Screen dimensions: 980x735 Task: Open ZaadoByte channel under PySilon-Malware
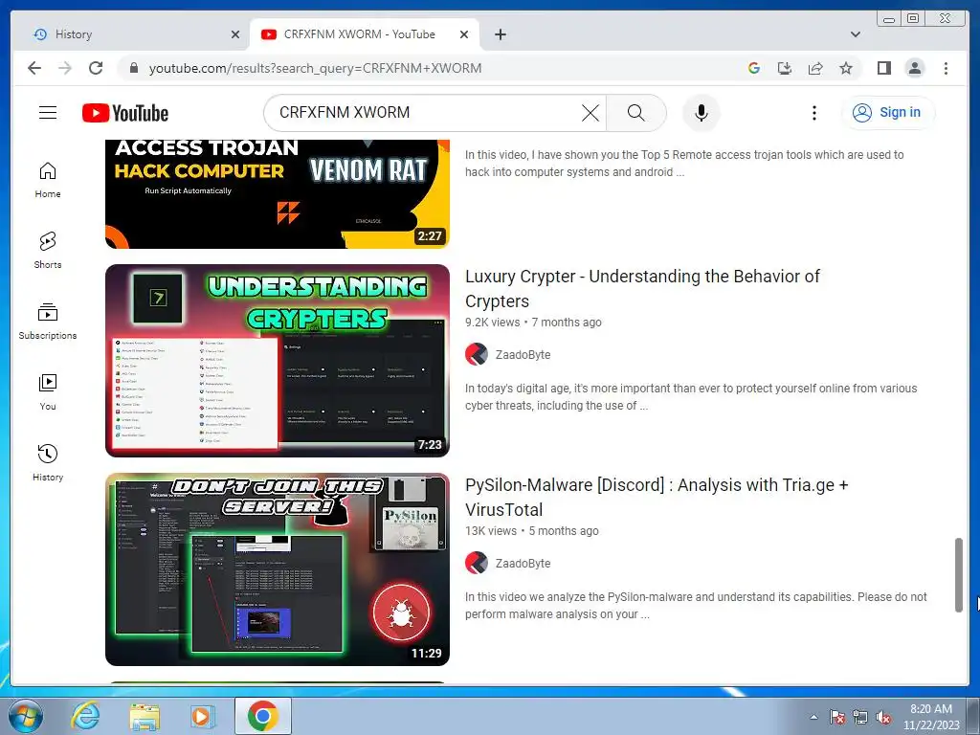pos(523,564)
